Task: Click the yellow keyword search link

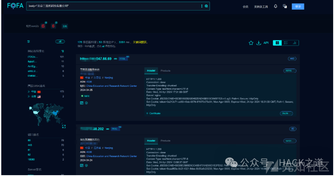Action: click(x=140, y=42)
